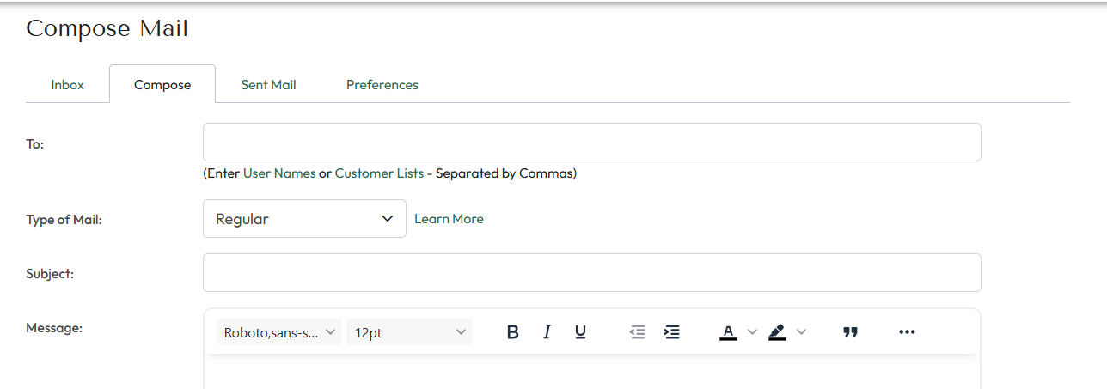This screenshot has width=1107, height=389.
Task: Show more toolbar options ellipsis
Action: point(907,332)
